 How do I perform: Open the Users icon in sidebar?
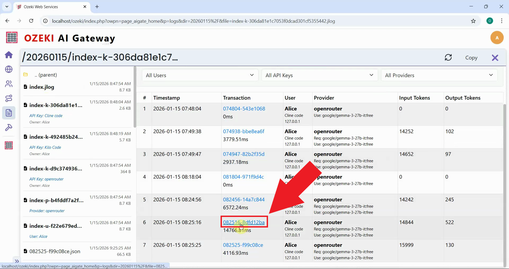[9, 84]
